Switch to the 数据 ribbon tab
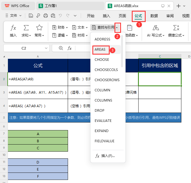This screenshot has height=183, width=191. [154, 16]
